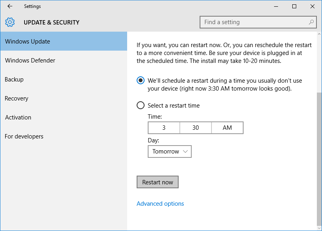Viewport: 322px width, 231px height.
Task: Open the Advanced options link
Action: [x=160, y=204]
